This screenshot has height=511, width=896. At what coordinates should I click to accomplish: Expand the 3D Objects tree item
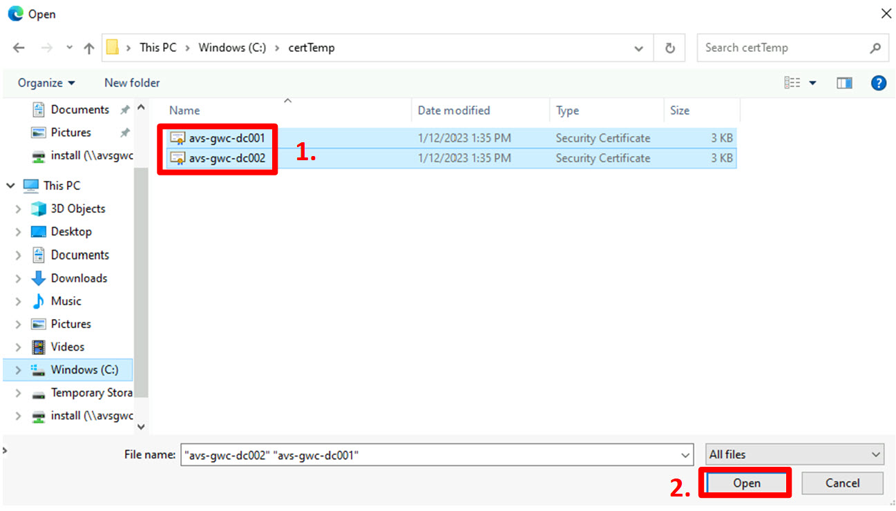(x=17, y=209)
